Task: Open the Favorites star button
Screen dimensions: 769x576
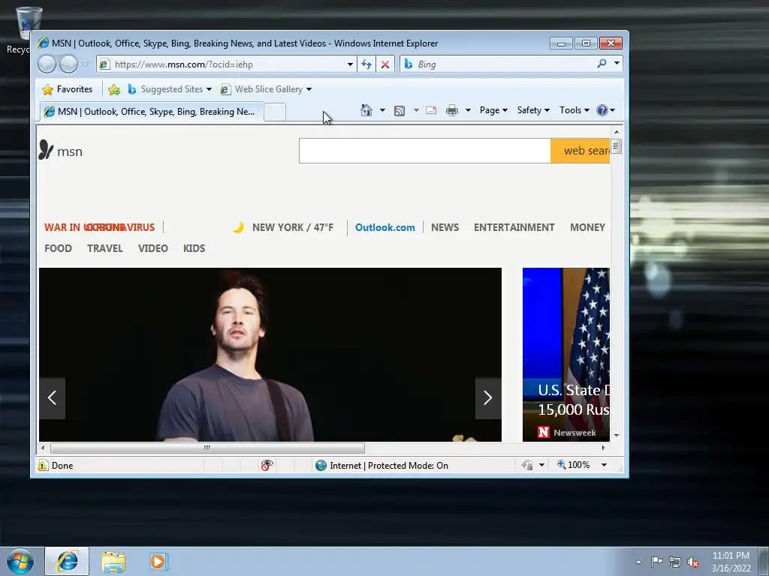Action: click(x=68, y=89)
